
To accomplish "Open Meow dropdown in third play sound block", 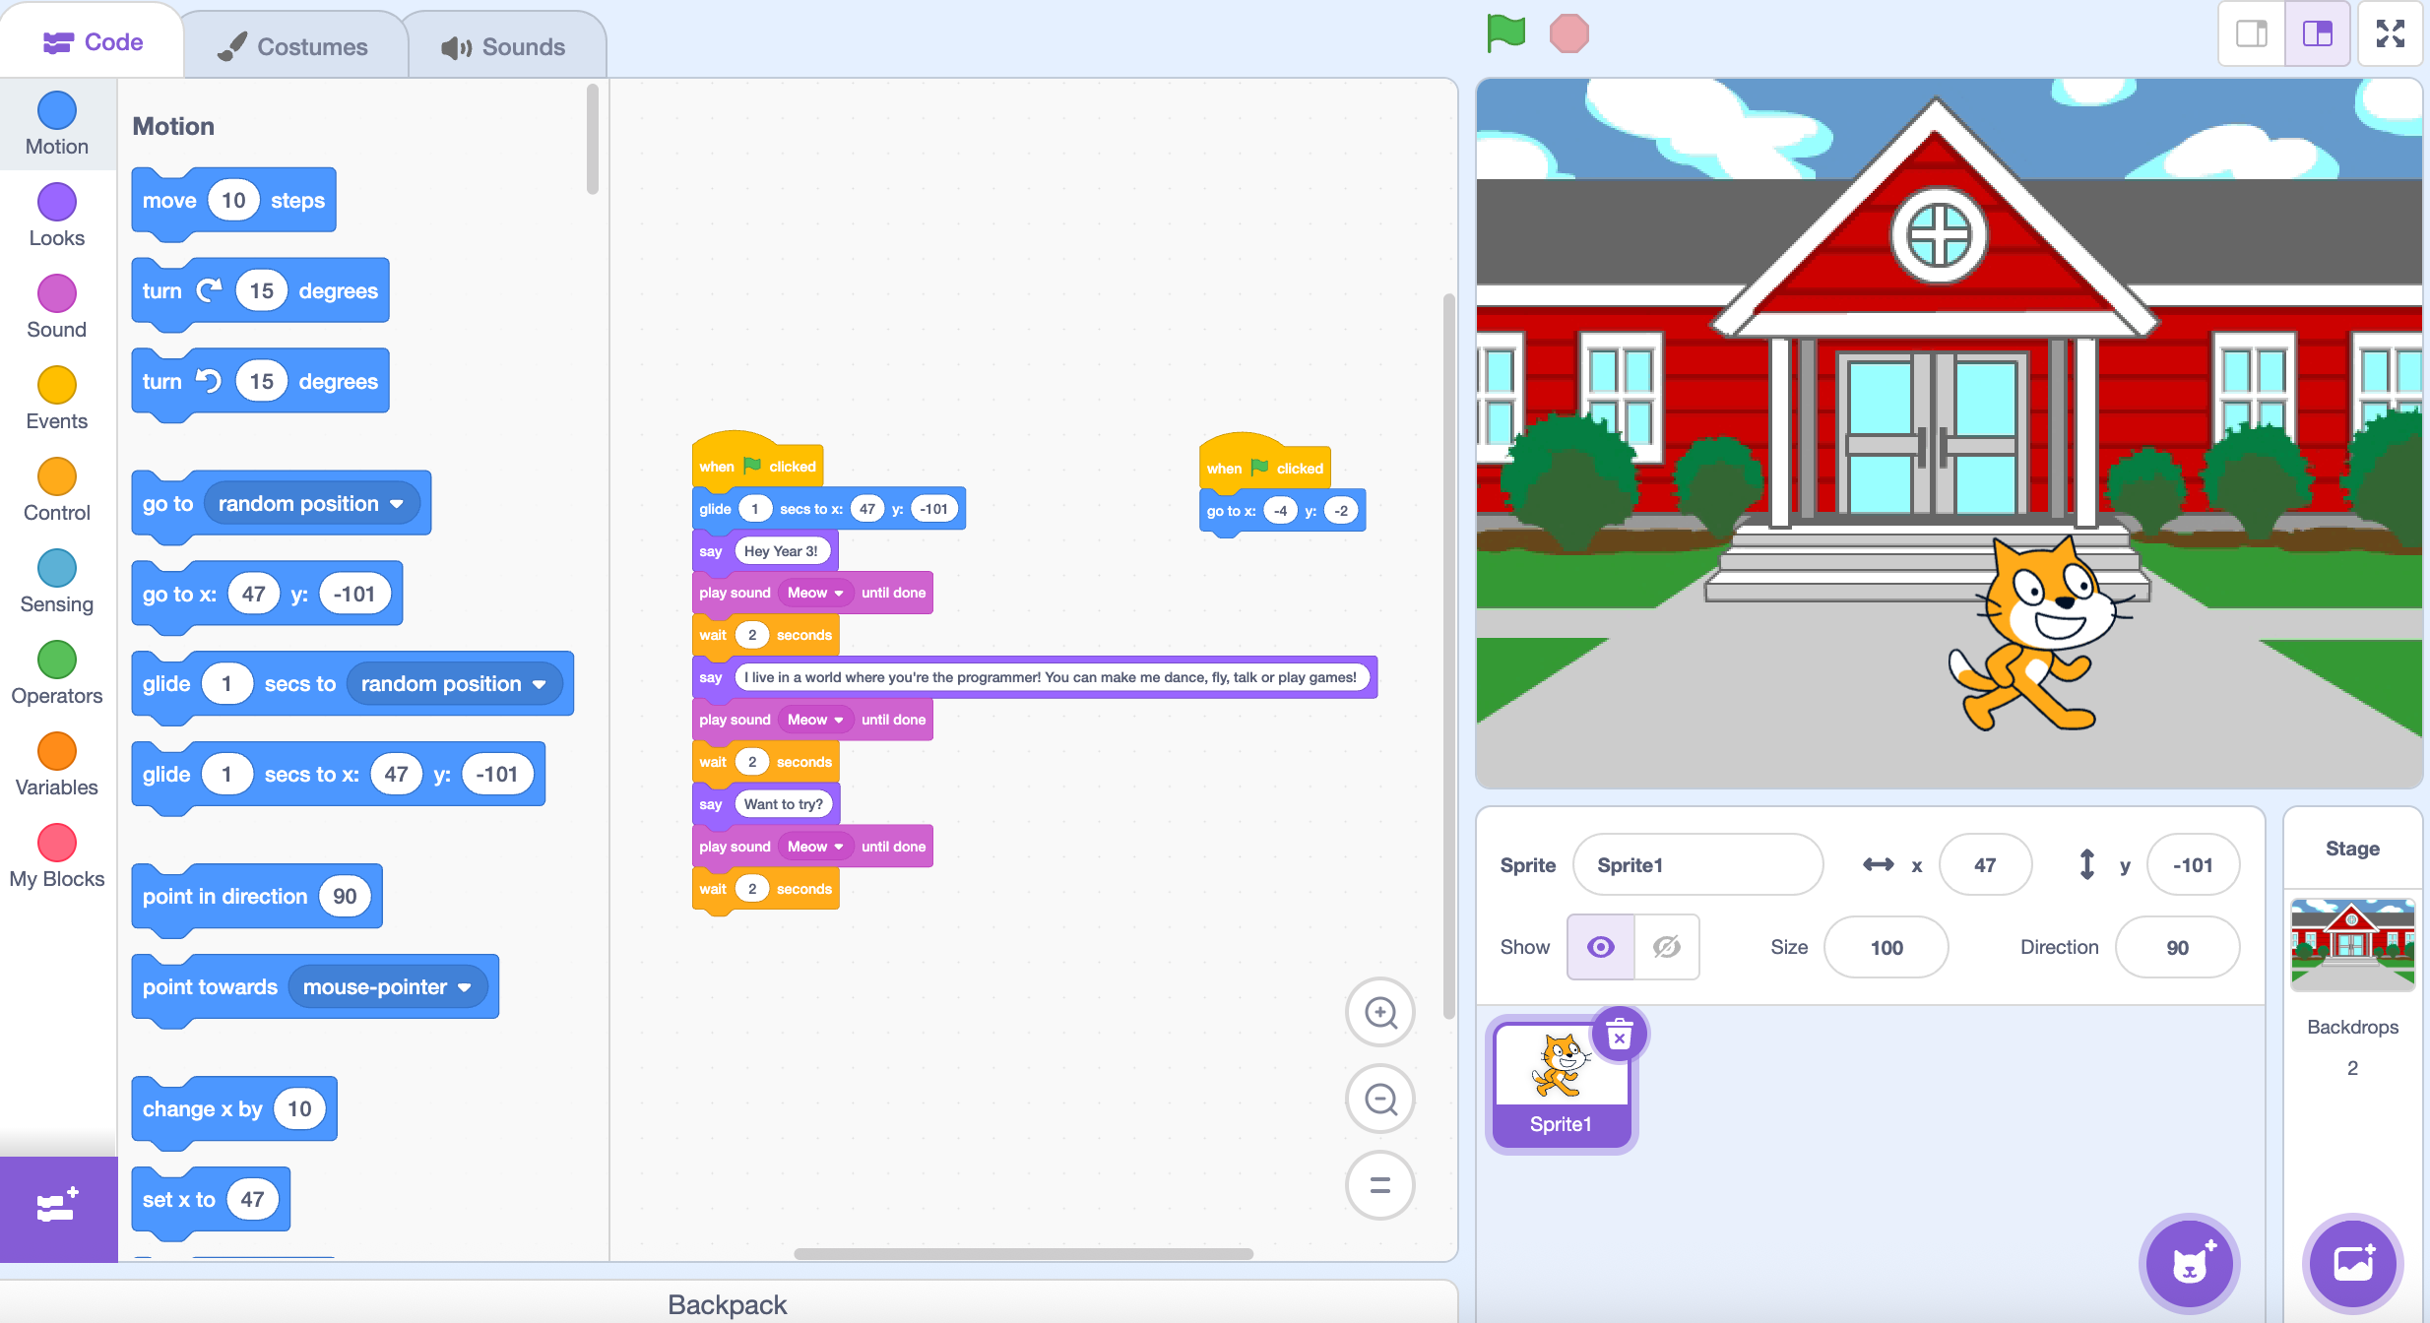I will tap(815, 847).
